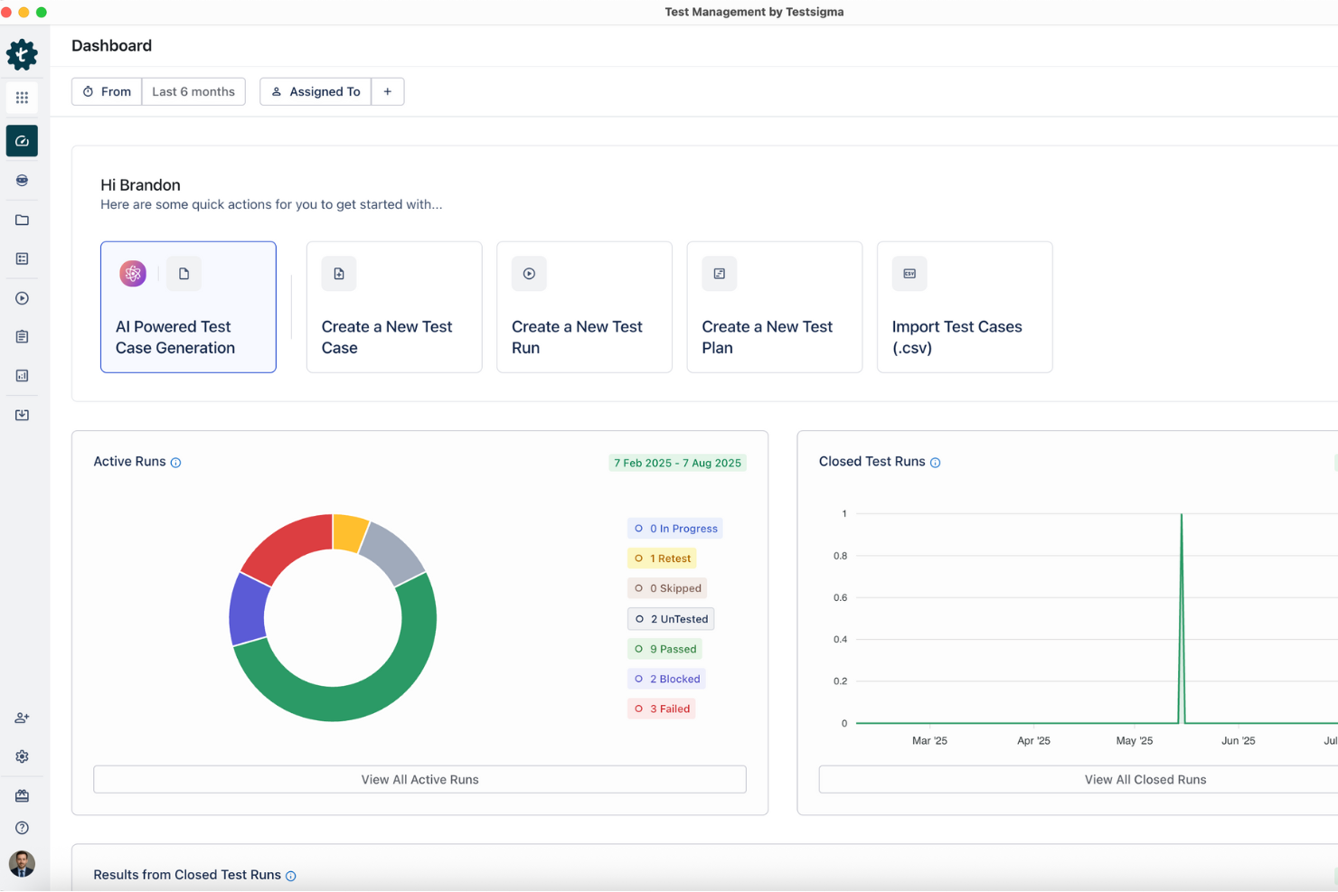This screenshot has height=892, width=1338.
Task: Open the Dashboard speedometer icon in sidebar
Action: point(22,140)
